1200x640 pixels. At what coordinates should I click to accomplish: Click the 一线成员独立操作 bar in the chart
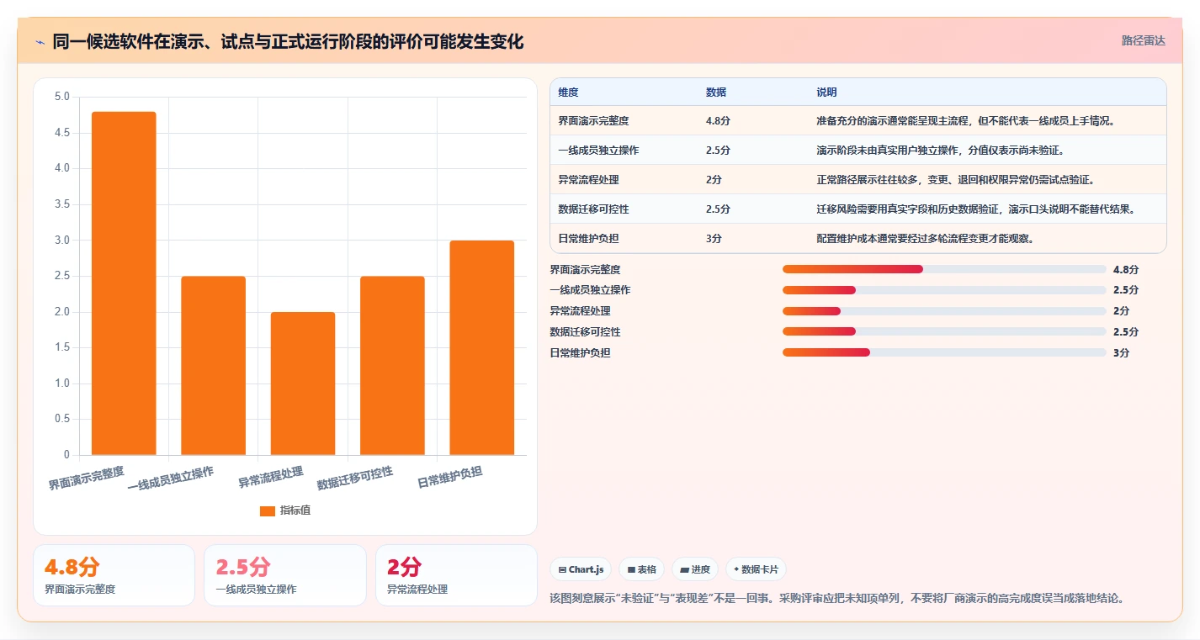tap(213, 366)
